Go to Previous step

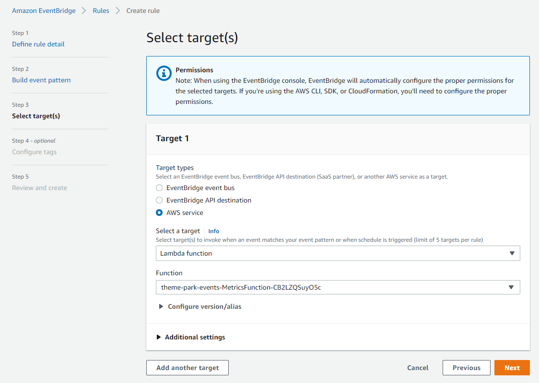pyautogui.click(x=467, y=368)
